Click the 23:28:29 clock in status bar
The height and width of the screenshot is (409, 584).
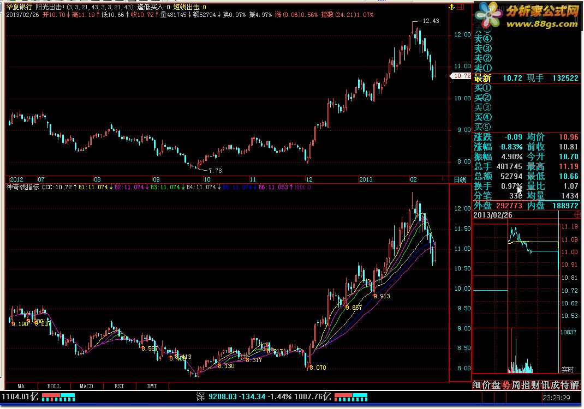point(556,398)
